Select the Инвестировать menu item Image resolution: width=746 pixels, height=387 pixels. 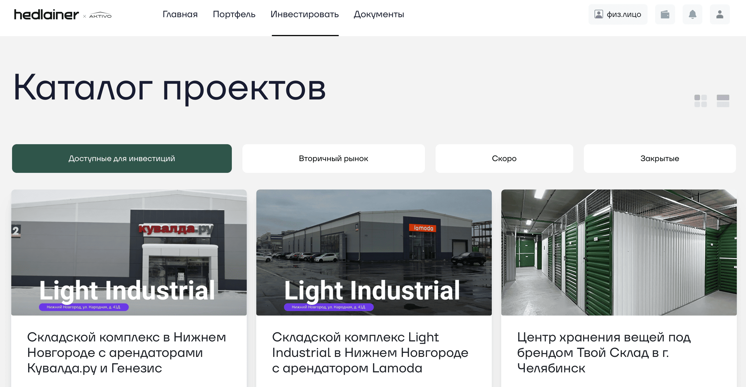[305, 14]
